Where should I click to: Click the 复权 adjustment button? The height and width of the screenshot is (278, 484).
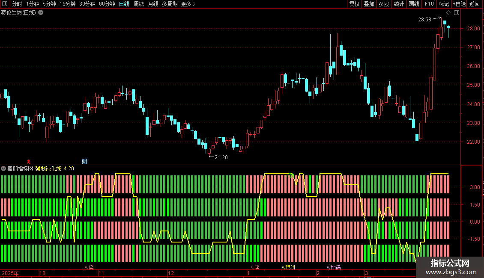(x=354, y=4)
